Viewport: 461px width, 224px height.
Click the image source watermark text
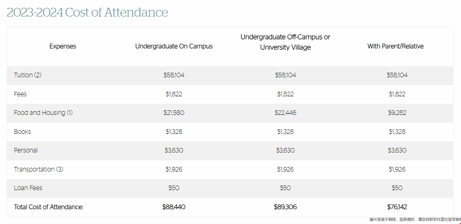pyautogui.click(x=415, y=220)
